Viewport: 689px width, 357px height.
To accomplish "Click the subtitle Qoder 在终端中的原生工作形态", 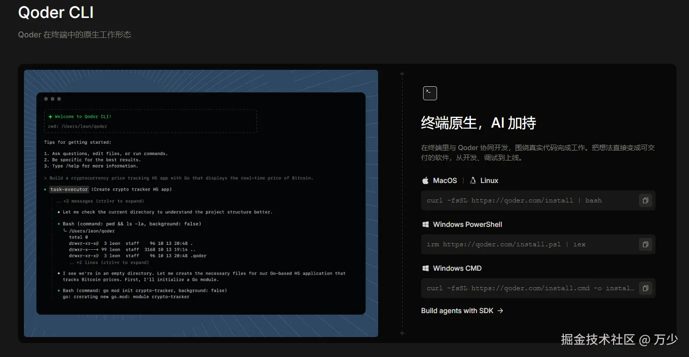I will click(75, 34).
